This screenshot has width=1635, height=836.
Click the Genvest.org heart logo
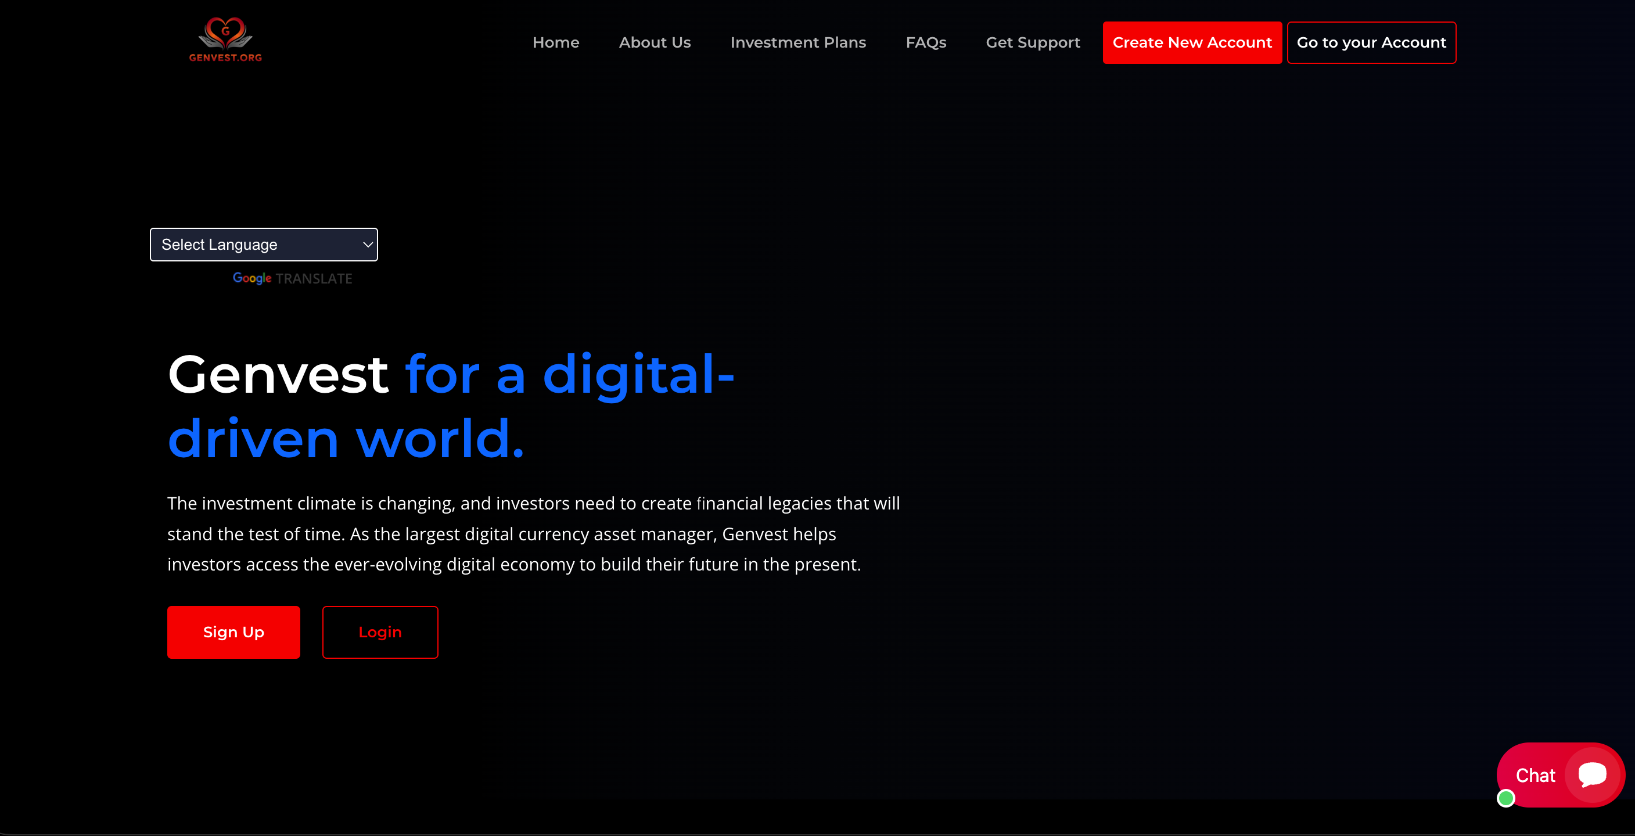[225, 33]
